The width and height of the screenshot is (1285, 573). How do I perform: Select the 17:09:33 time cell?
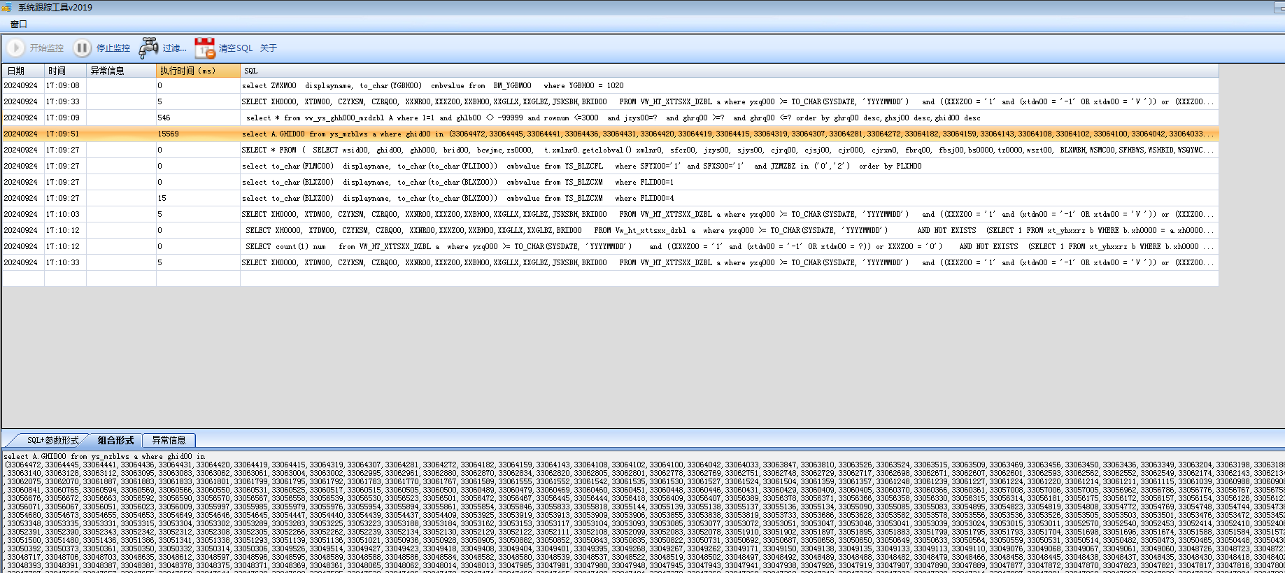pos(65,101)
